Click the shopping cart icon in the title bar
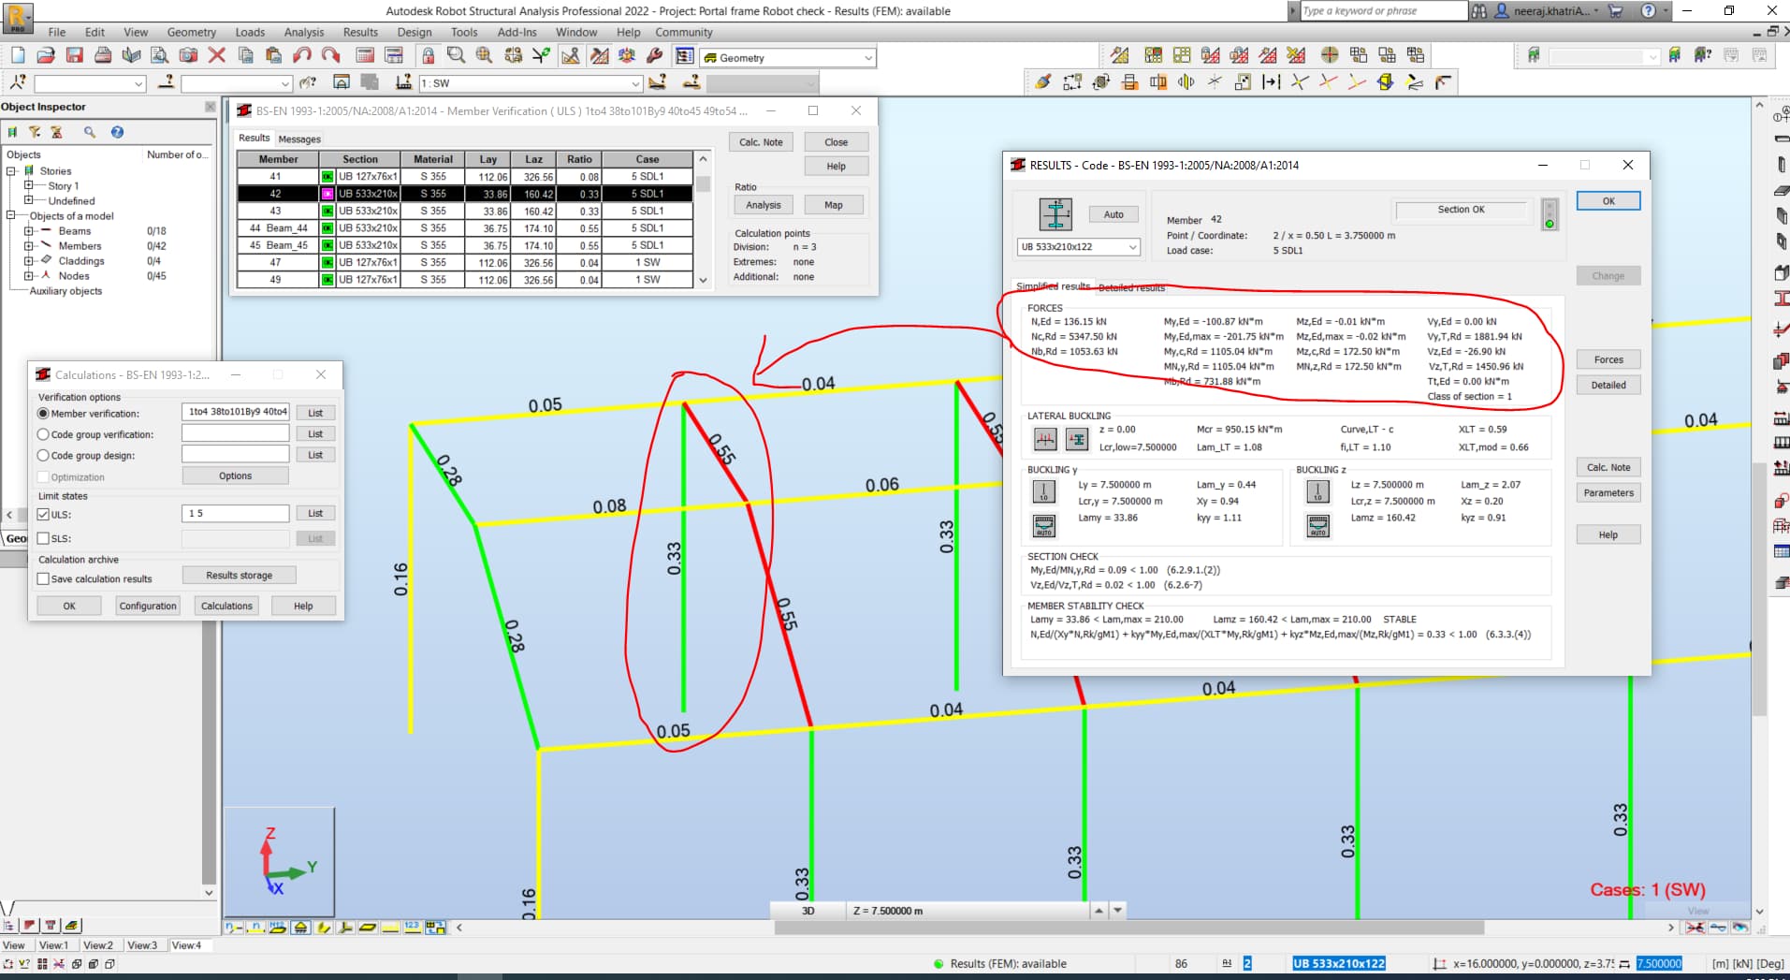The image size is (1790, 980). (1615, 11)
